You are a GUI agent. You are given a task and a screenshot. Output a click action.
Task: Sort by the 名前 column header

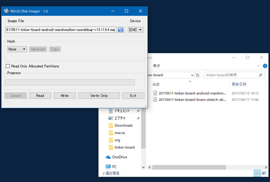click(156, 84)
